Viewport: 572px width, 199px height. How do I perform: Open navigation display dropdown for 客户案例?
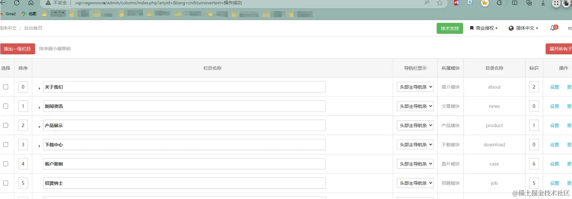(415, 164)
